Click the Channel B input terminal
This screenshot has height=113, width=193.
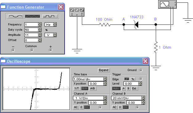click(137, 107)
